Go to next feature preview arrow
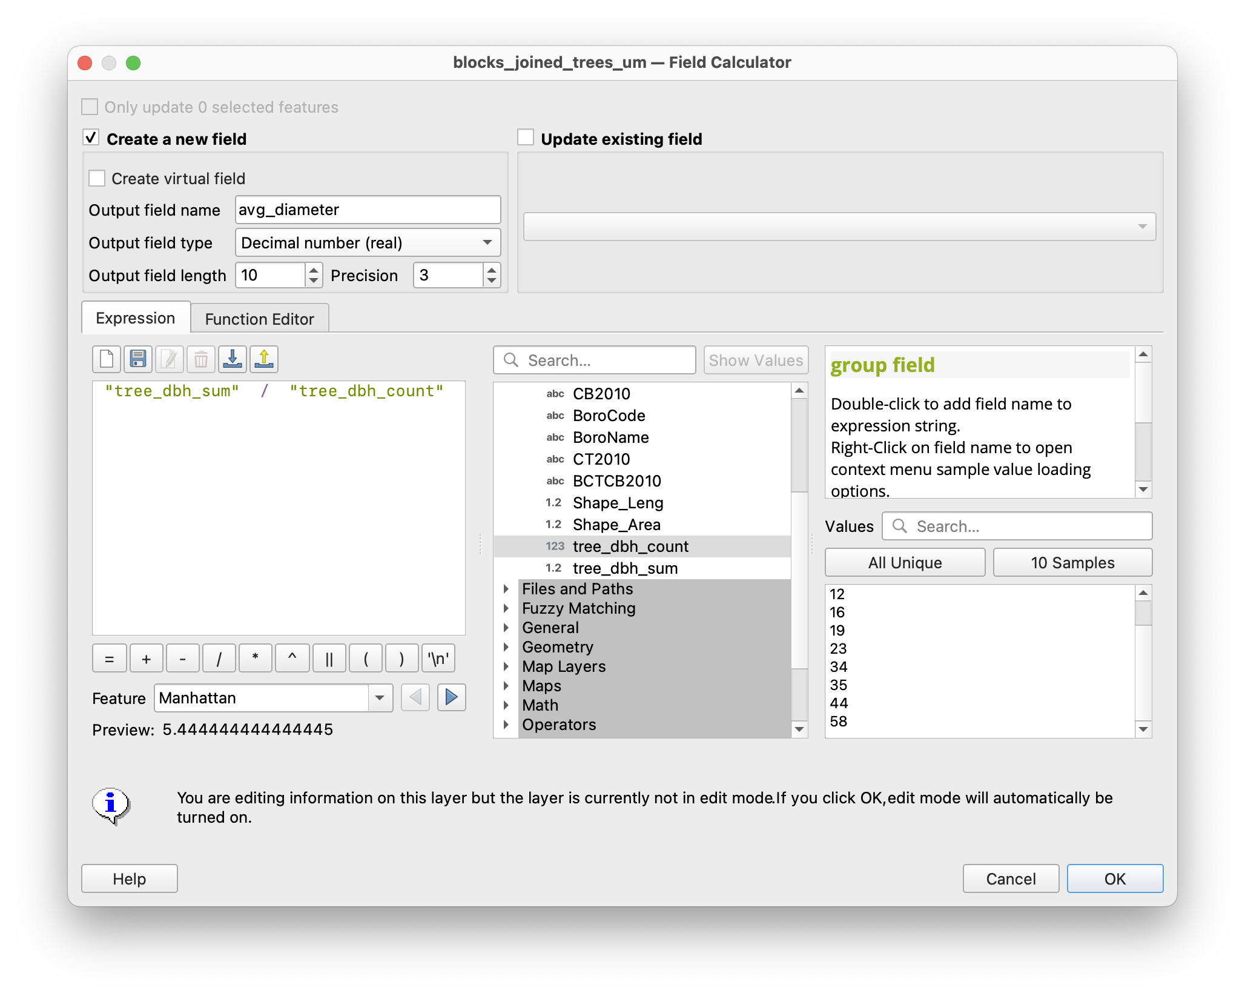Image resolution: width=1245 pixels, height=996 pixels. pos(451,697)
